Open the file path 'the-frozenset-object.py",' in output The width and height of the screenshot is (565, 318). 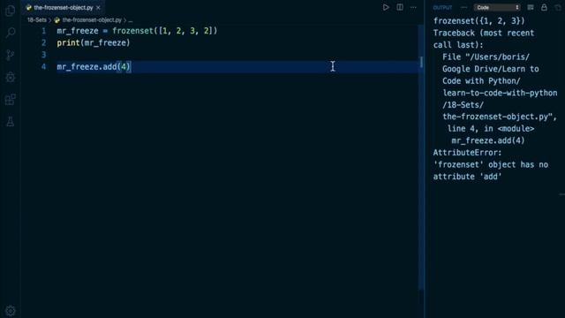500,117
